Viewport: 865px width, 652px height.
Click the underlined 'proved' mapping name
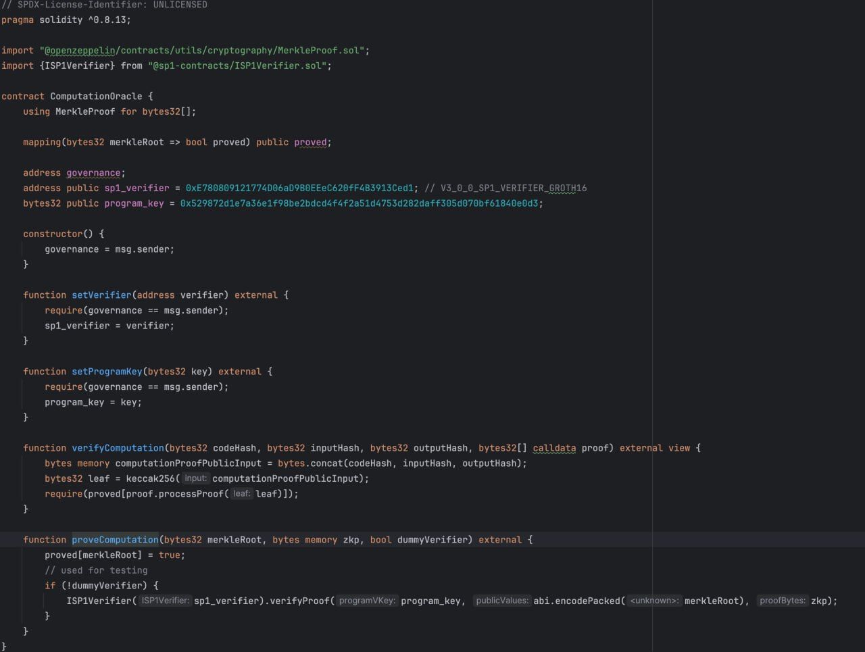click(310, 143)
